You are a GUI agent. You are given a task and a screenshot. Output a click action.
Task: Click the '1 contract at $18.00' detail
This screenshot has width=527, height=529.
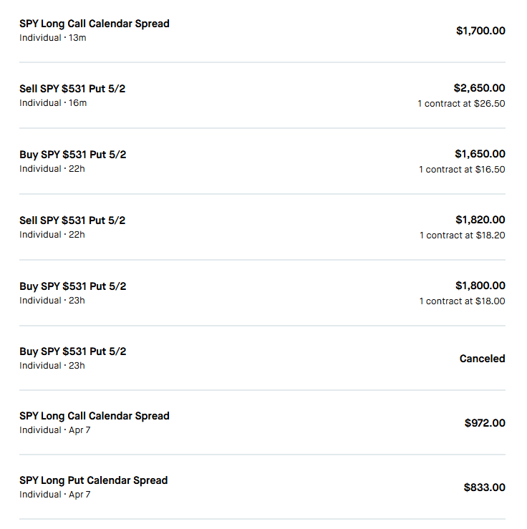click(x=462, y=301)
